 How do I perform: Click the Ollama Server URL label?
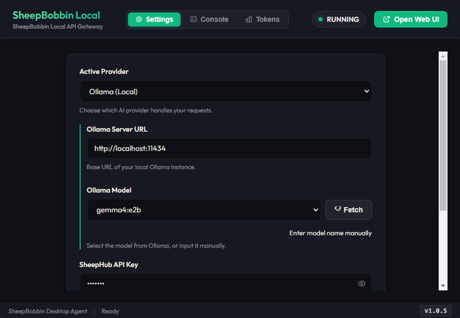click(x=117, y=130)
